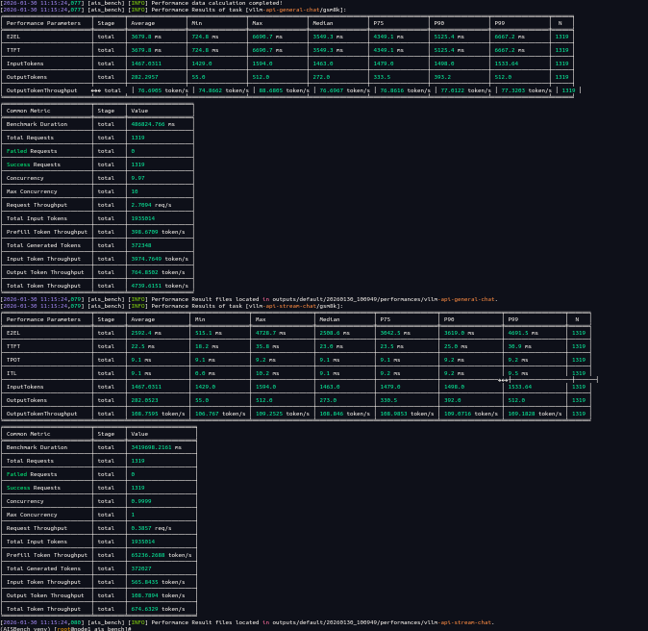
Task: Select throughput Min '106.767 token/s'
Action: coord(220,414)
